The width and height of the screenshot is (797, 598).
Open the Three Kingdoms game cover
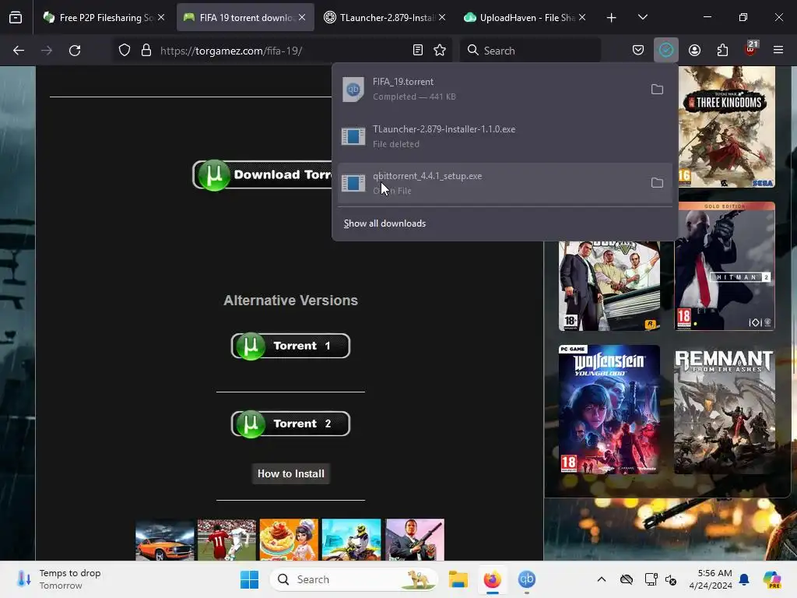coord(727,127)
